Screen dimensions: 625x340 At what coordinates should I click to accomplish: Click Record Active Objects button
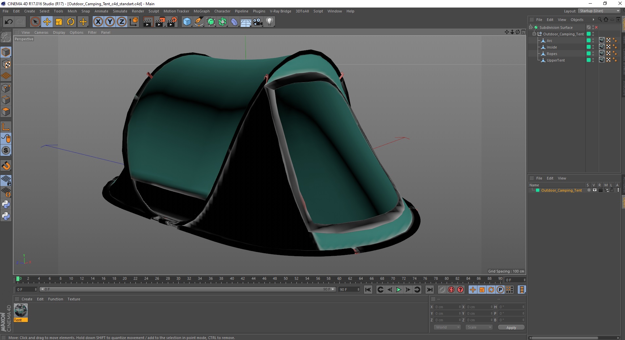click(442, 290)
